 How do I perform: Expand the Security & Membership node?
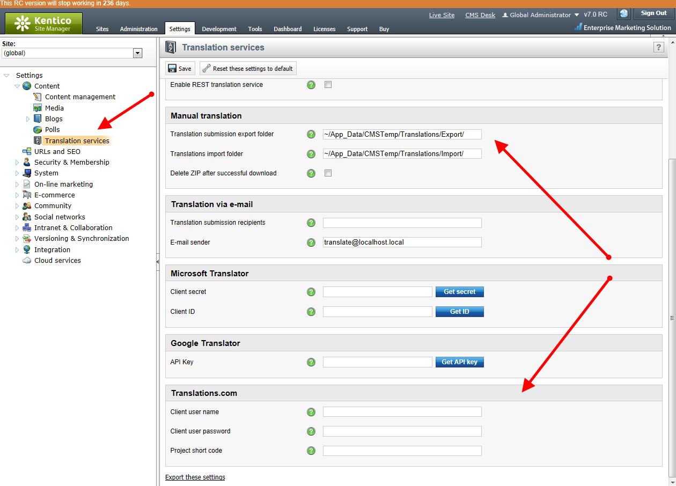point(17,163)
